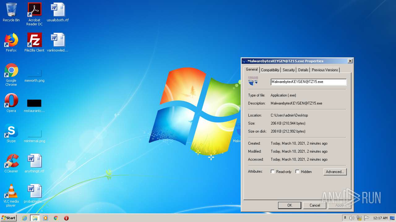Select the Acrobat Reader DC shortcut
This screenshot has width=396, height=222.
coord(34,14)
